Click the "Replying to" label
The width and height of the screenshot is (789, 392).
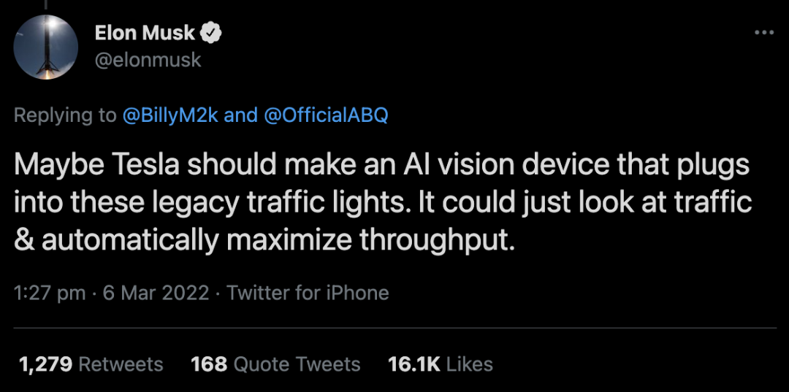point(66,115)
